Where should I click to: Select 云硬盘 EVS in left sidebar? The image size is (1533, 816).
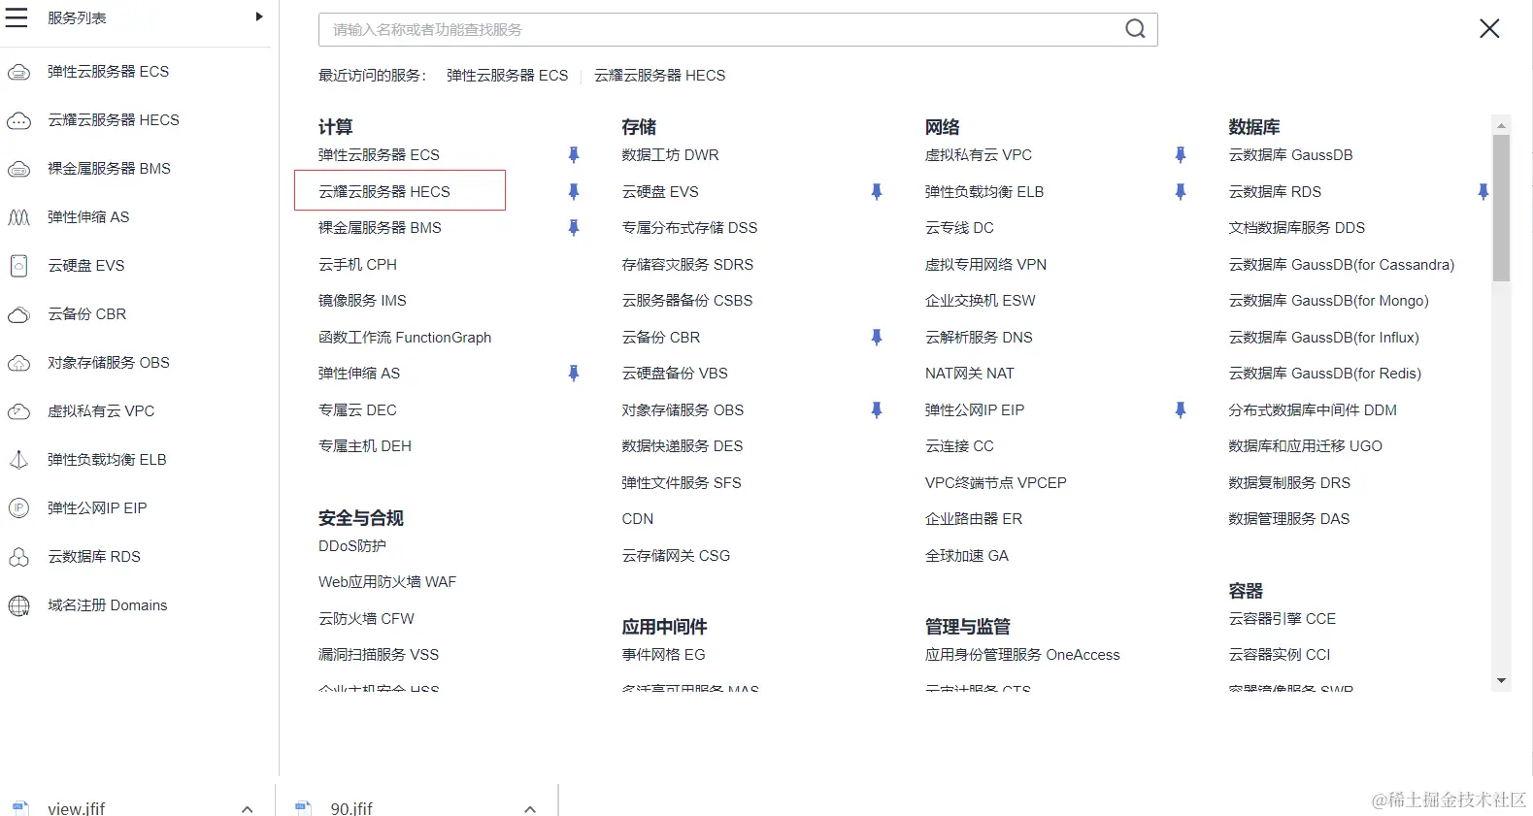point(86,266)
